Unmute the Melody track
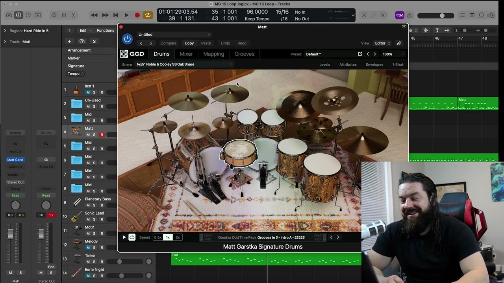504x283 pixels. [x=88, y=248]
